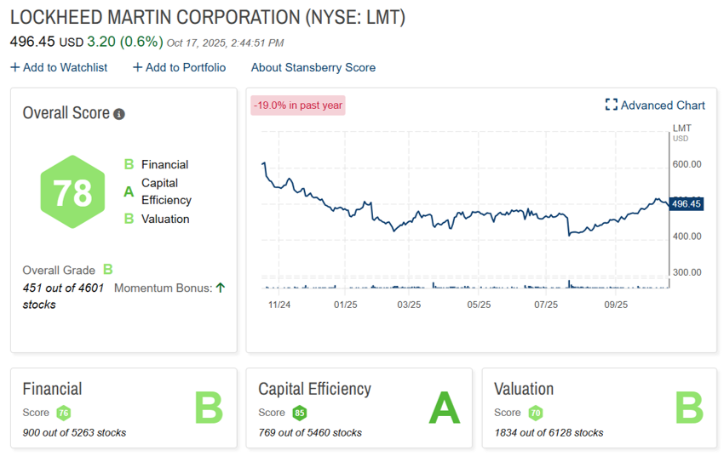This screenshot has height=462, width=724.
Task: Click the Capital Efficiency score 85 hexagon
Action: coord(299,413)
